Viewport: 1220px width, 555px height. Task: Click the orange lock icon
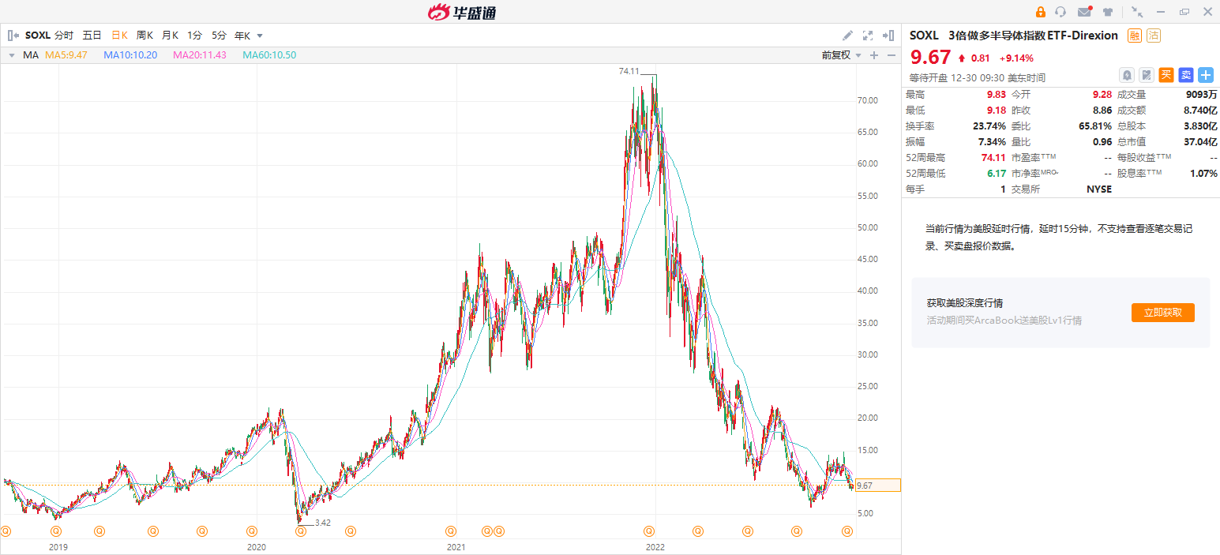1040,12
